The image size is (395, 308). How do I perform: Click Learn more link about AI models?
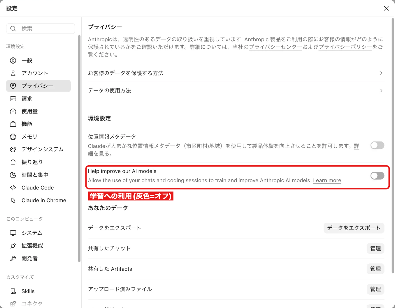point(327,180)
